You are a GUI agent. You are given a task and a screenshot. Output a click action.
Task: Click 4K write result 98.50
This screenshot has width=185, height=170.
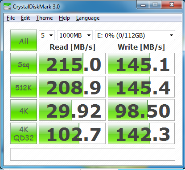141,110
